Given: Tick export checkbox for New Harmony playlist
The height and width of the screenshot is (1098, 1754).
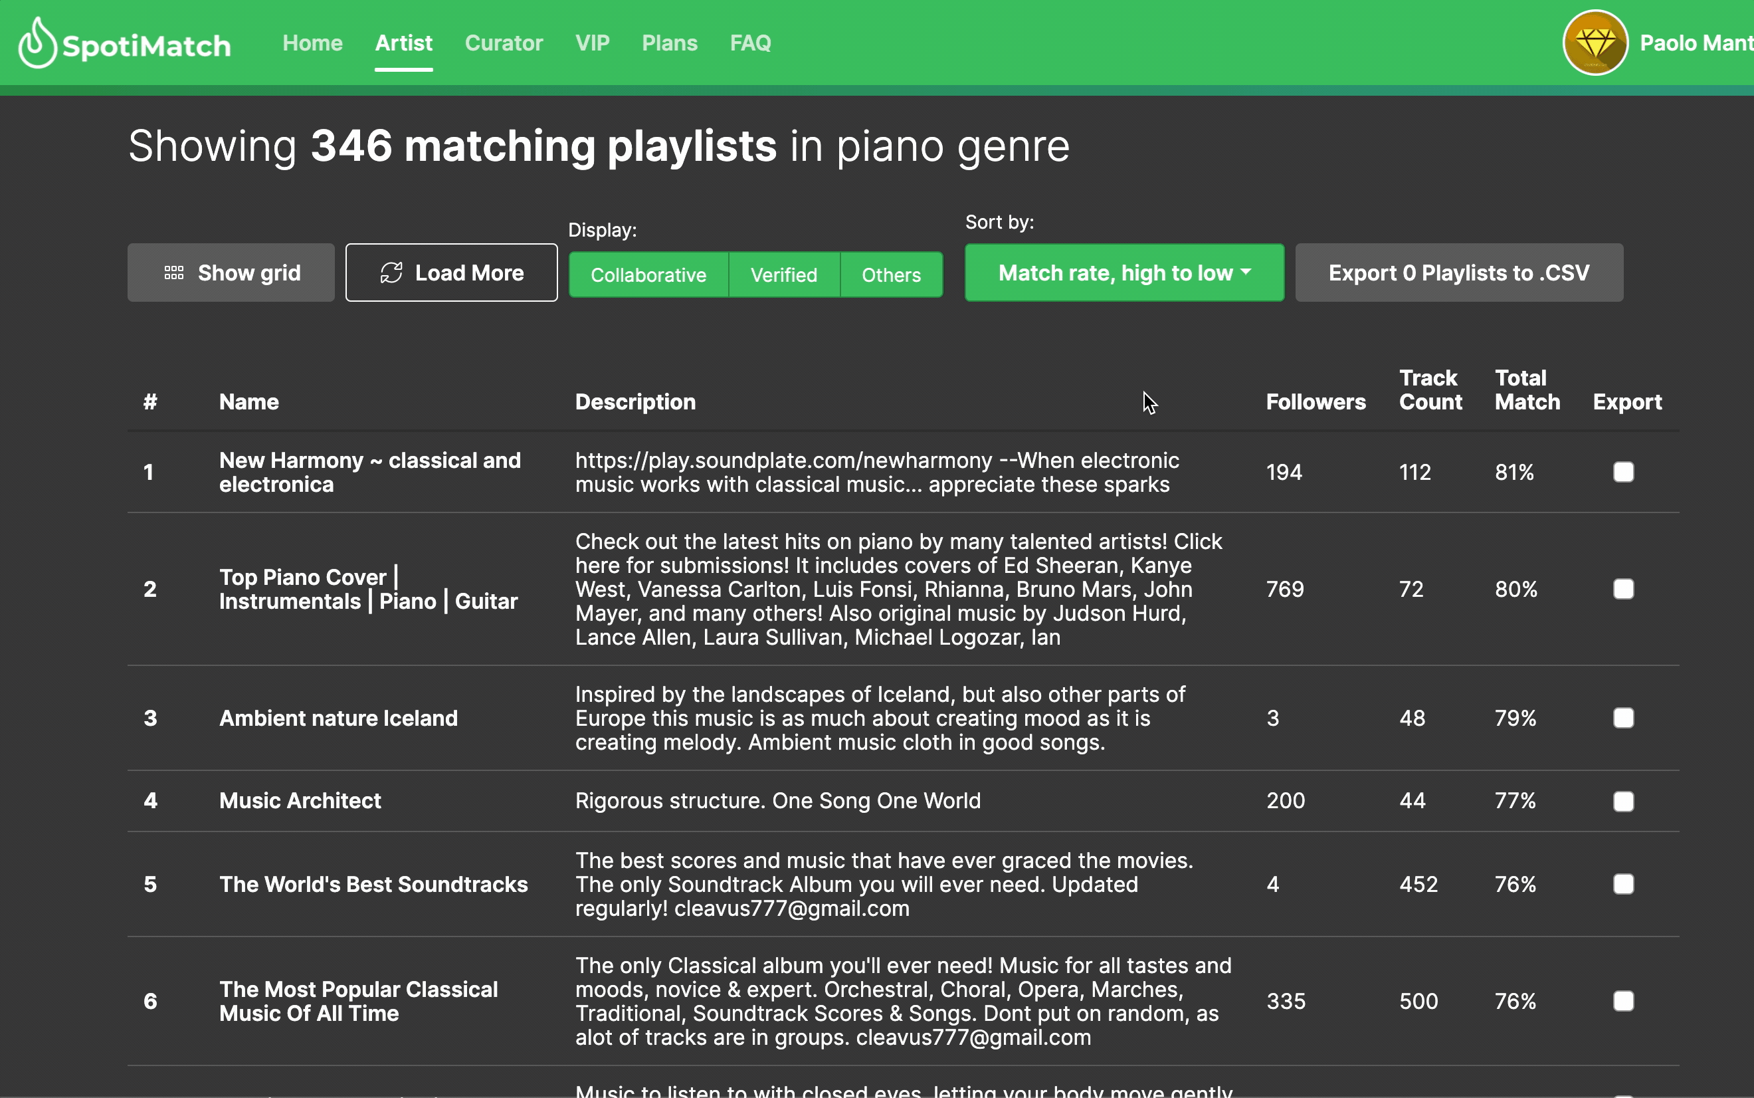Looking at the screenshot, I should [x=1622, y=473].
